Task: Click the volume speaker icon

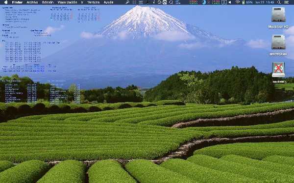Action: (x=230, y=2)
